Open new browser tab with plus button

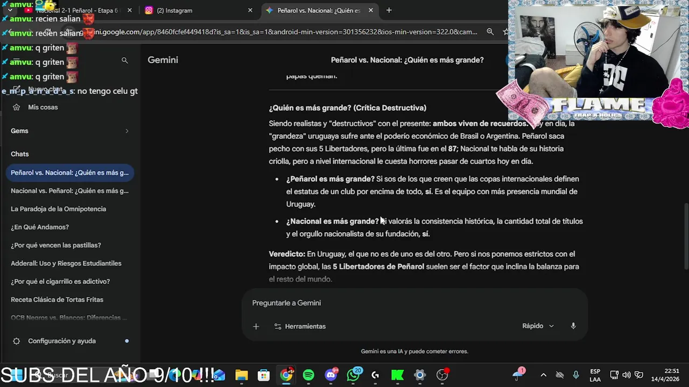point(389,10)
